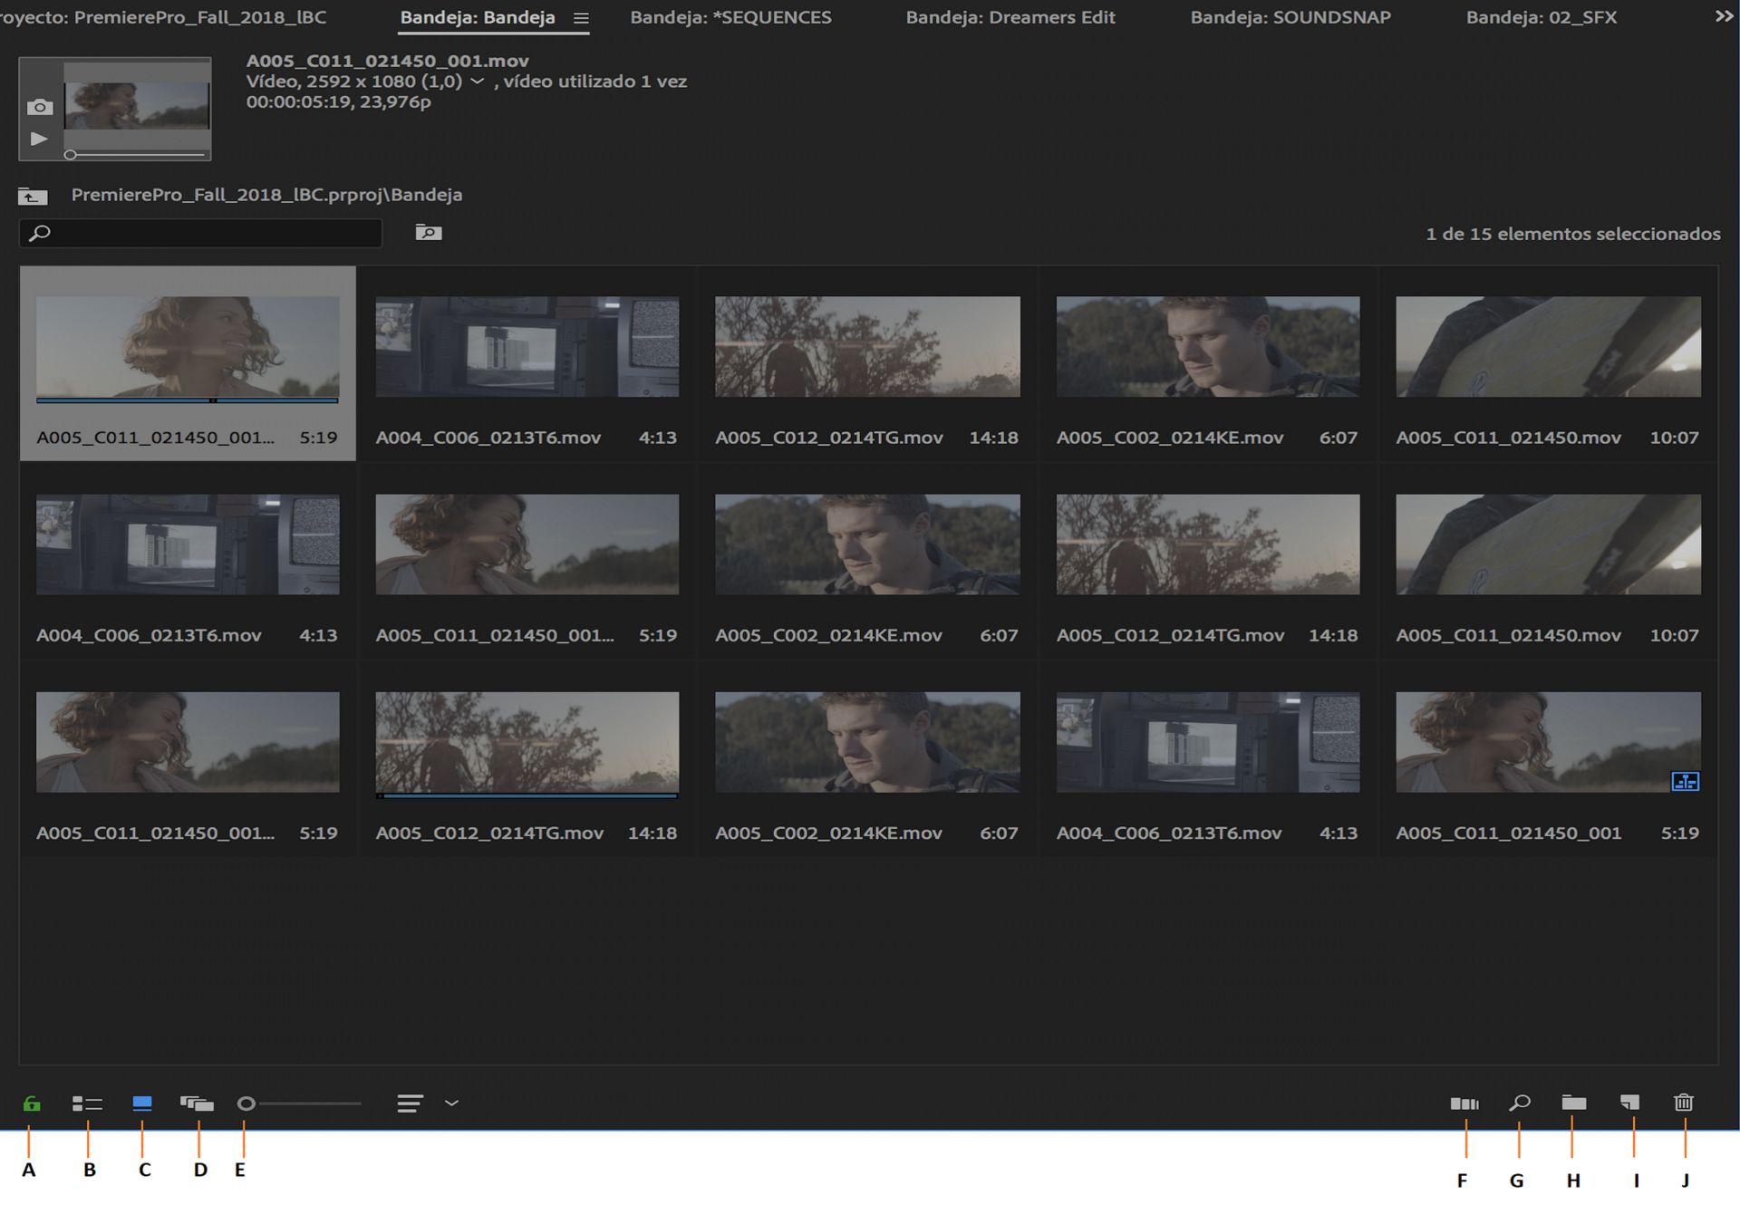Image resolution: width=1740 pixels, height=1224 pixels.
Task: Switch to Freeform View
Action: 197,1104
